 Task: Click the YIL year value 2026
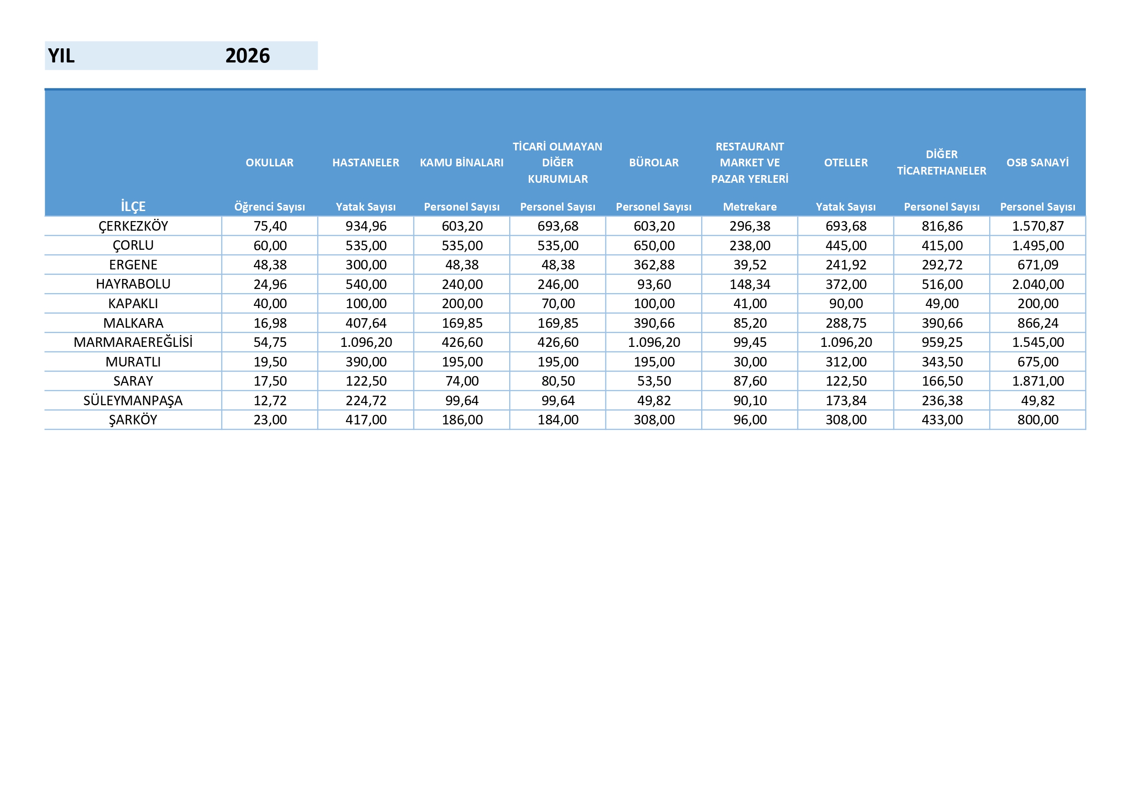pyautogui.click(x=247, y=56)
